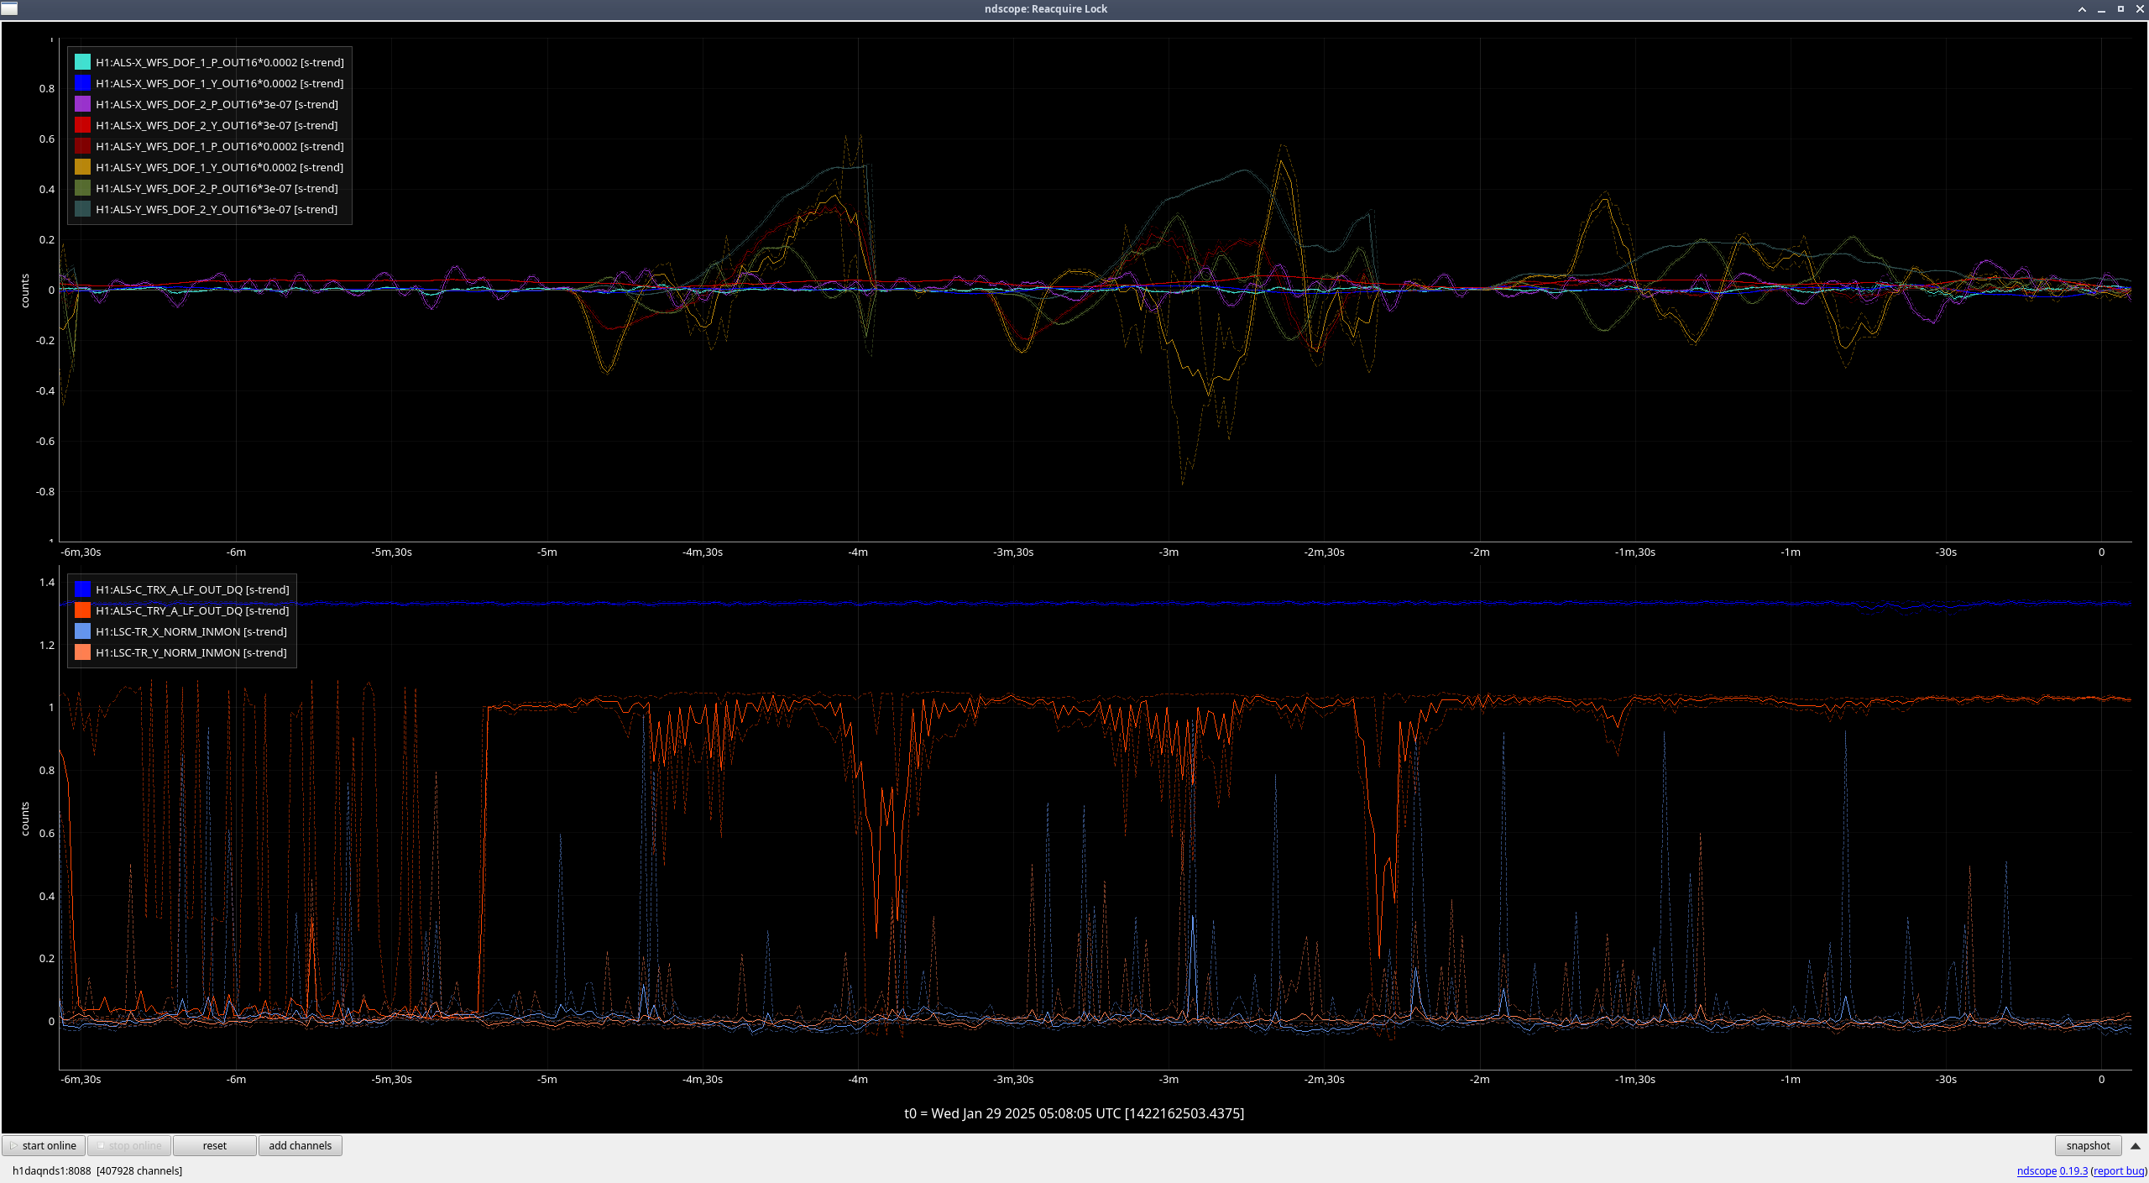Viewport: 2149px width, 1183px height.
Task: Close the ndscope window
Action: pyautogui.click(x=2140, y=9)
